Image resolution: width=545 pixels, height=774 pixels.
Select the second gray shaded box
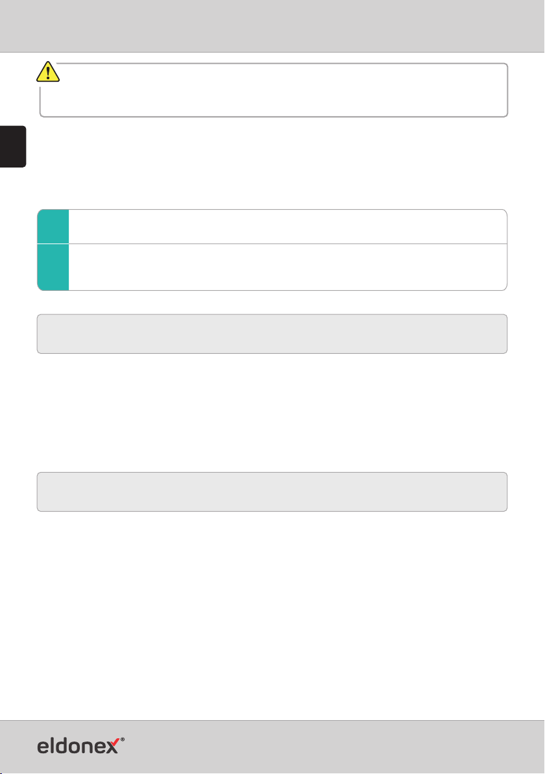(272, 492)
